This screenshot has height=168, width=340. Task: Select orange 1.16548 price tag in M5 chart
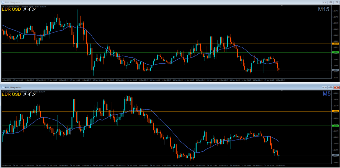click(335, 111)
